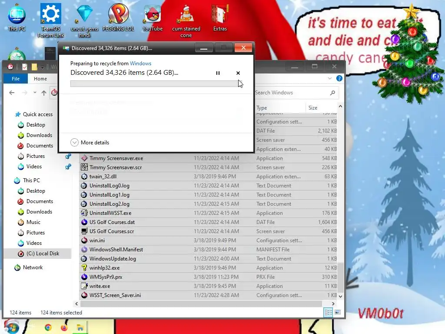Open the YouTube Angry Bird shortcut
This screenshot has height=334, width=445.
[x=153, y=17]
